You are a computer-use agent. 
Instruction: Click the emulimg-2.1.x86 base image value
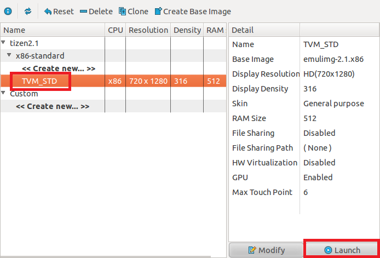tap(333, 59)
